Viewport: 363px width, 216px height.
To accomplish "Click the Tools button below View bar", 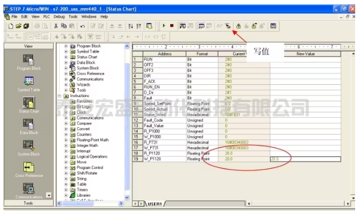I will (28, 203).
